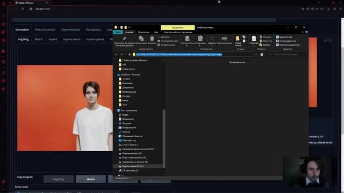Open Средства работы с рисунками ribbon tab

coord(177,32)
